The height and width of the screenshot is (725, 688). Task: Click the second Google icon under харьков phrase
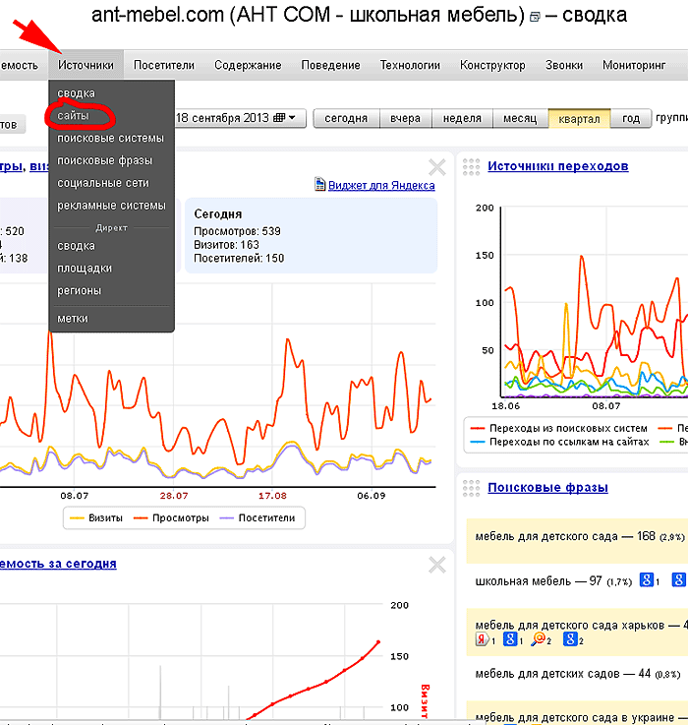[x=570, y=639]
